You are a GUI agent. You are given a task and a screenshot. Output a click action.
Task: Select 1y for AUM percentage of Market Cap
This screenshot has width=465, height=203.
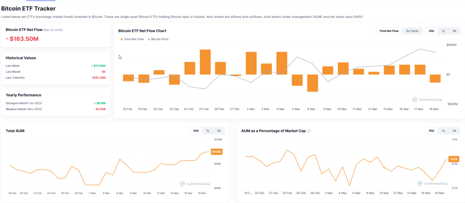click(x=443, y=131)
